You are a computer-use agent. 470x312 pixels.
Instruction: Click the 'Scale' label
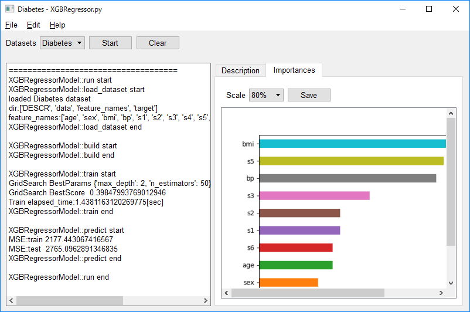tap(236, 95)
